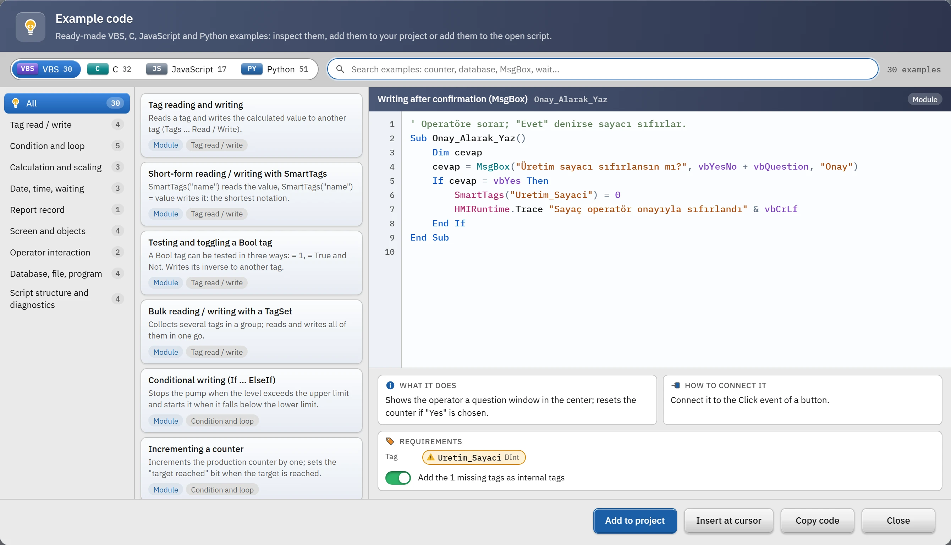Viewport: 951px width, 545px height.
Task: Select the Condition and loop category
Action: (x=67, y=145)
